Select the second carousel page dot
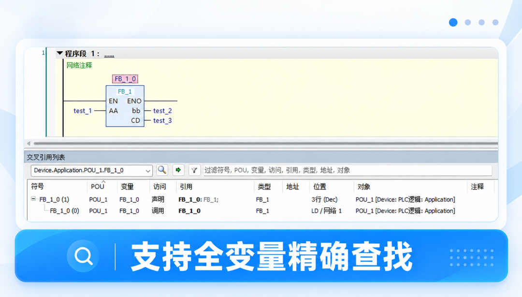The image size is (522, 297). (468, 22)
